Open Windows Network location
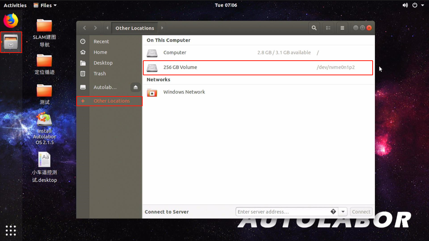Screen dimensions: 429x241 pyautogui.click(x=184, y=92)
